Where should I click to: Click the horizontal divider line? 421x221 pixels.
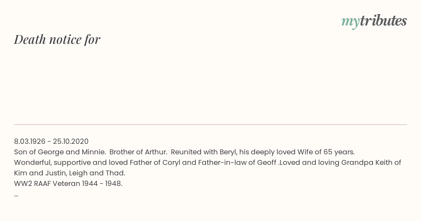[x=210, y=125]
